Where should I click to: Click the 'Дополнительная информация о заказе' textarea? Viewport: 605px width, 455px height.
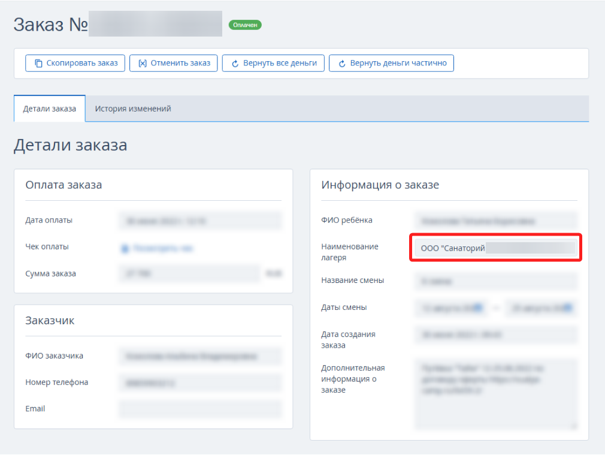pyautogui.click(x=496, y=394)
